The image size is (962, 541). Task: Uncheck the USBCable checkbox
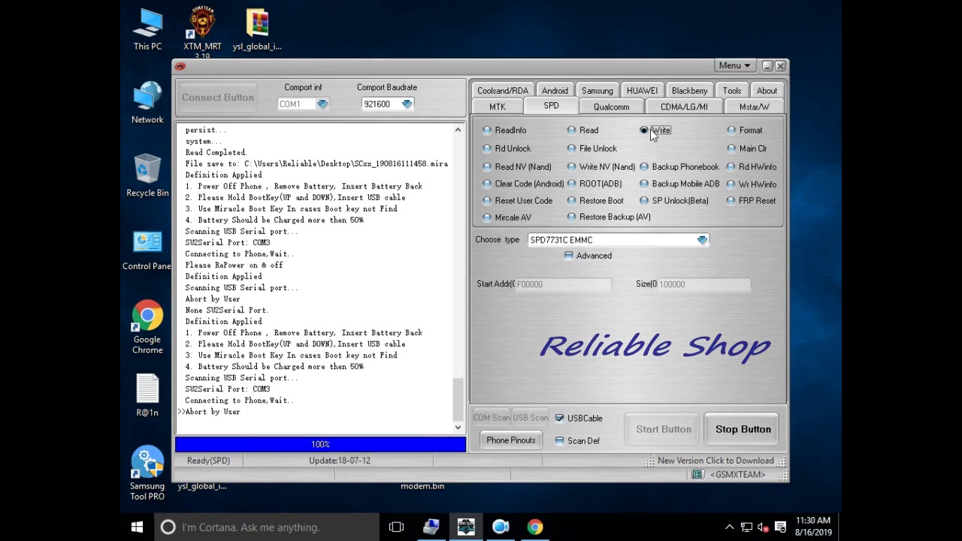(x=559, y=419)
